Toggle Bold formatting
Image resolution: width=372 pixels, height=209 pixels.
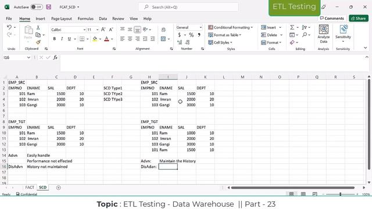(54, 39)
